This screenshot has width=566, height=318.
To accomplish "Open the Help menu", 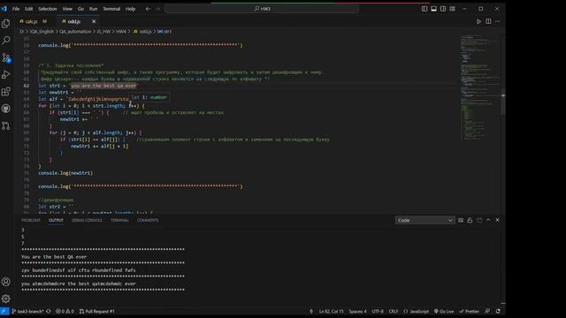I will (x=130, y=9).
